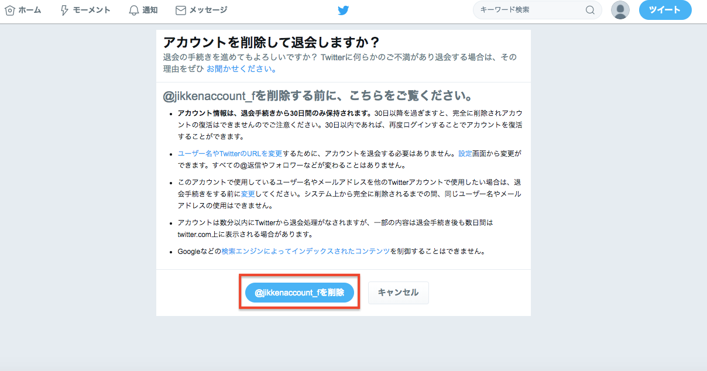
Task: Click the Twitter bird logo
Action: (343, 10)
